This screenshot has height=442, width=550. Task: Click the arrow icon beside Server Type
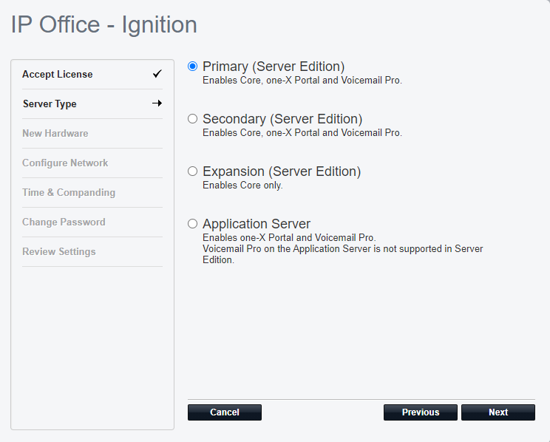click(157, 103)
